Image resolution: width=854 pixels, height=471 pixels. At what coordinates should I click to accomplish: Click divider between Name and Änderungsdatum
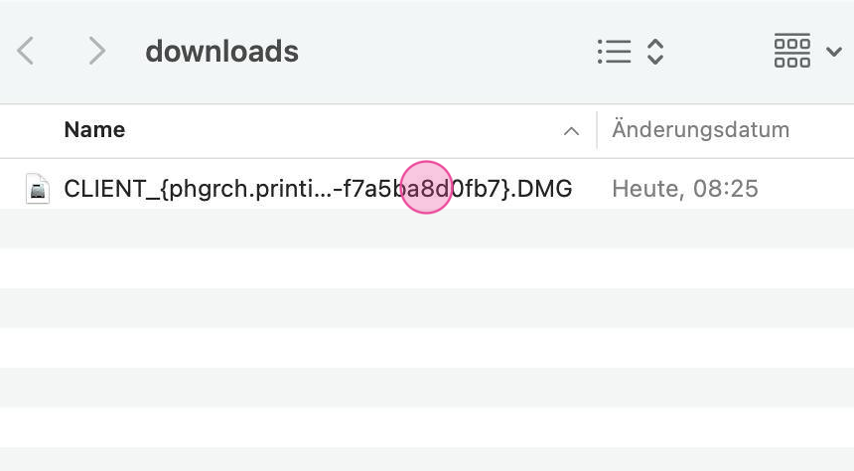pos(596,130)
